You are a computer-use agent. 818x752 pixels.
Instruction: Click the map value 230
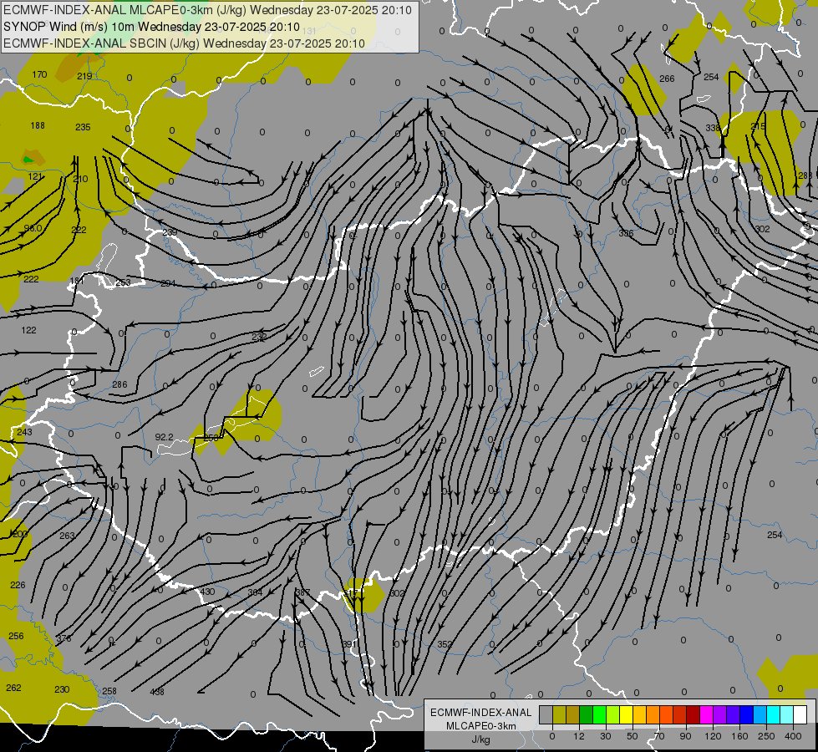point(62,689)
